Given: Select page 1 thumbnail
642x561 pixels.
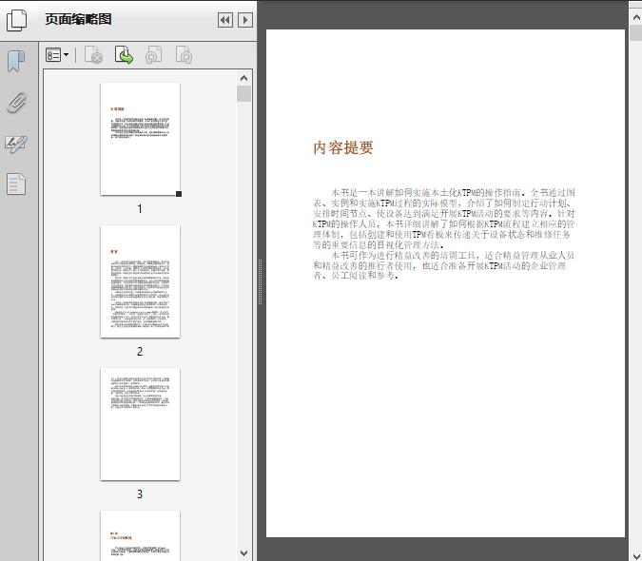Looking at the screenshot, I should 140,139.
